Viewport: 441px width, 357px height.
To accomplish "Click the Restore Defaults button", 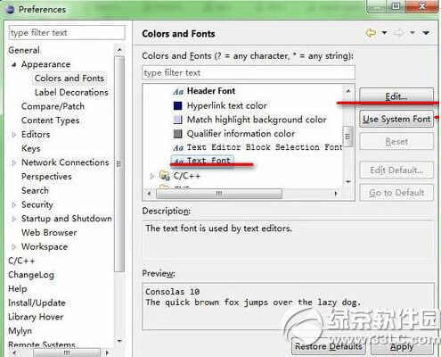I will (x=329, y=346).
